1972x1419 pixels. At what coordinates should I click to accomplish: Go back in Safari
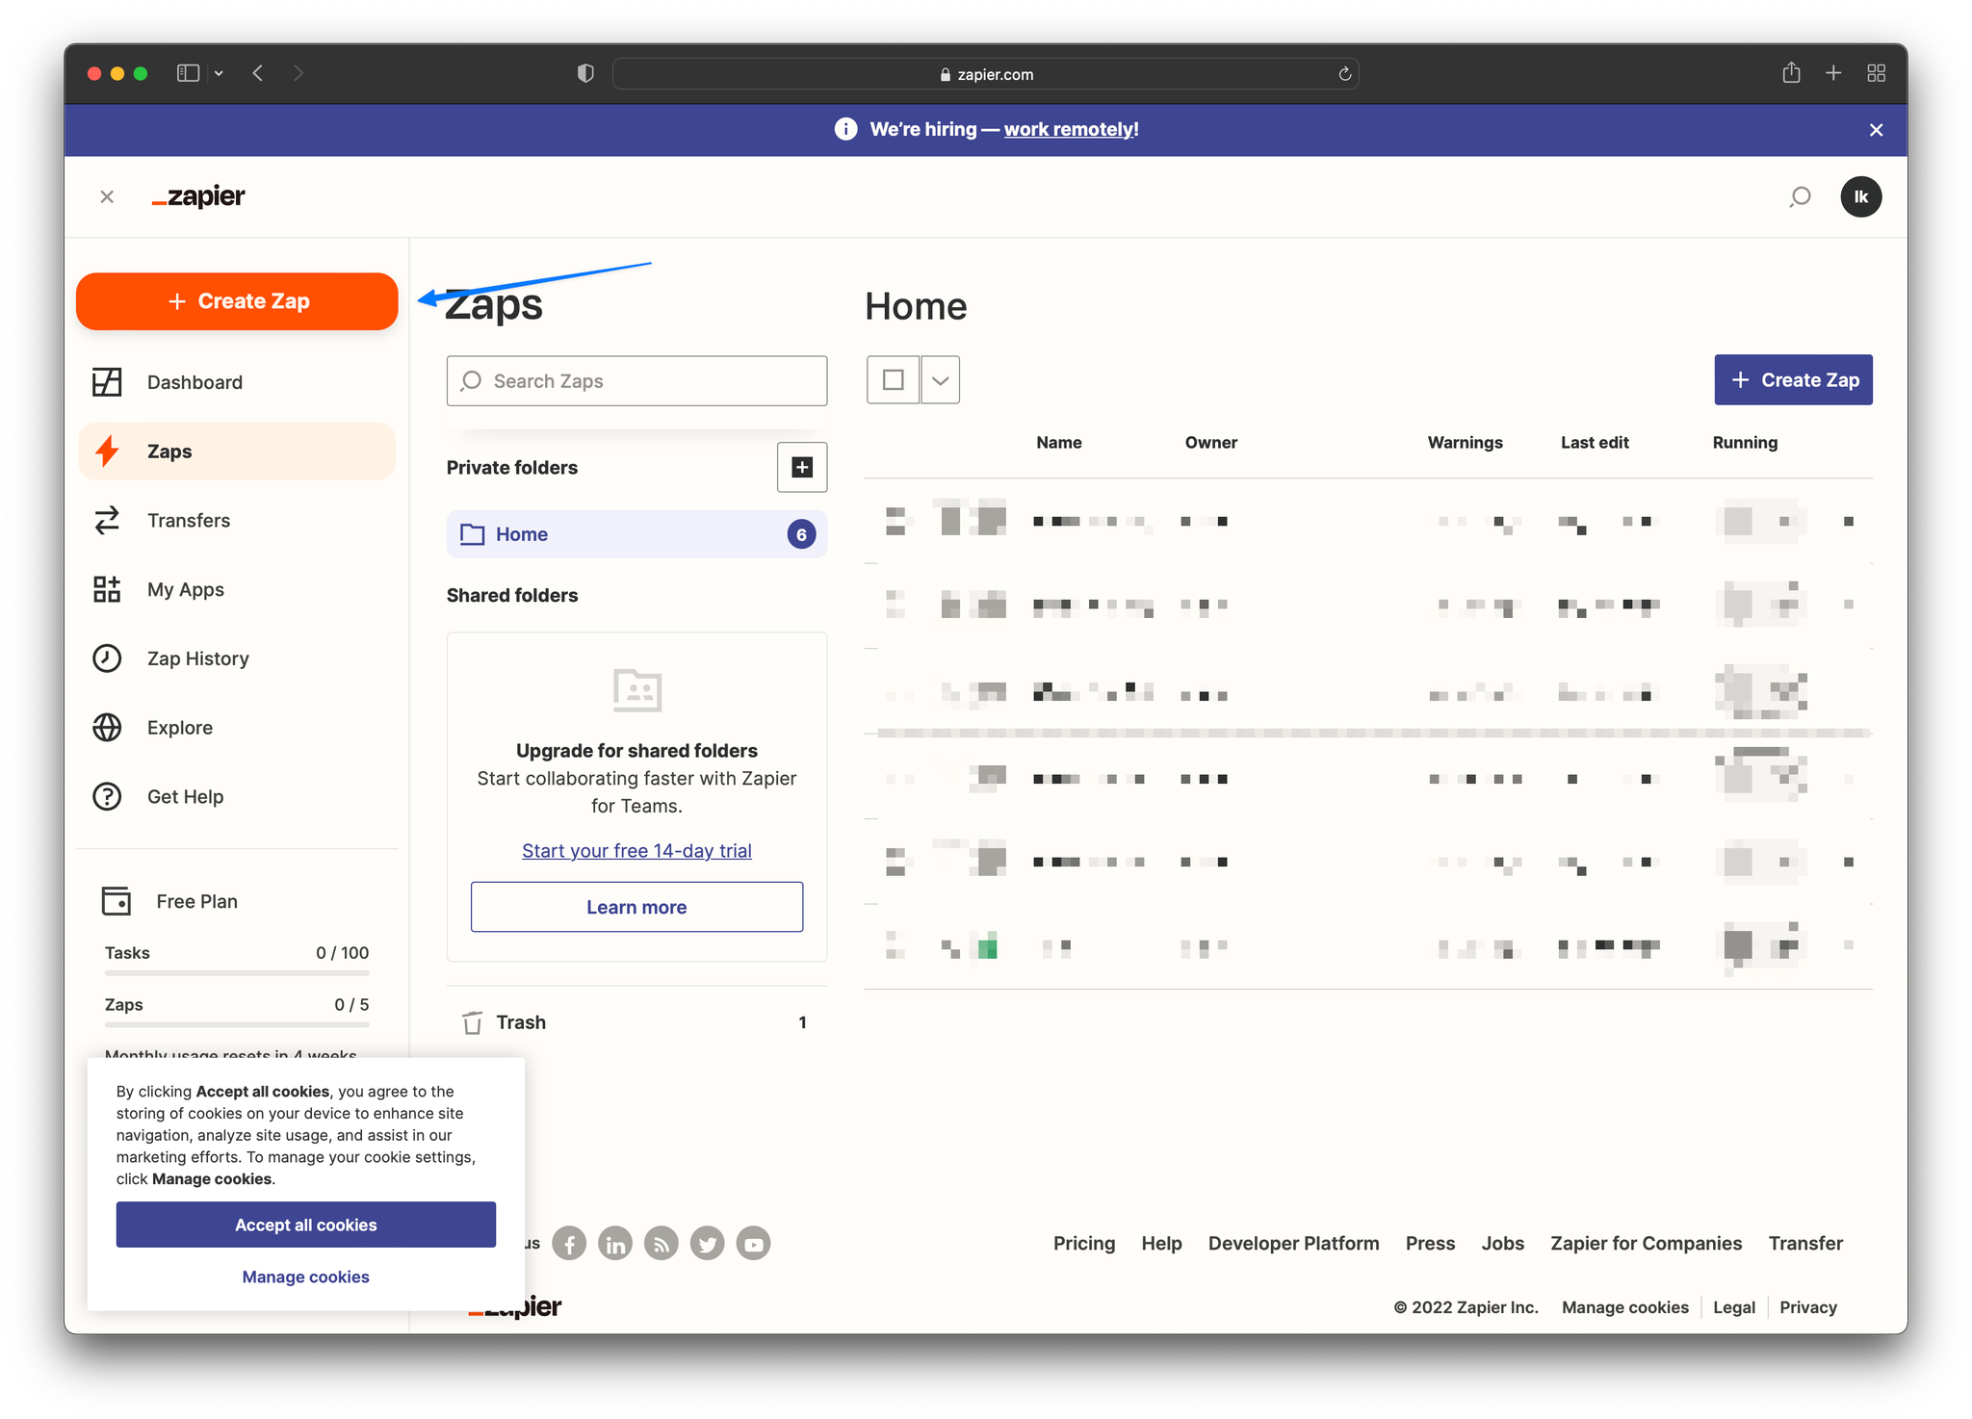point(257,73)
